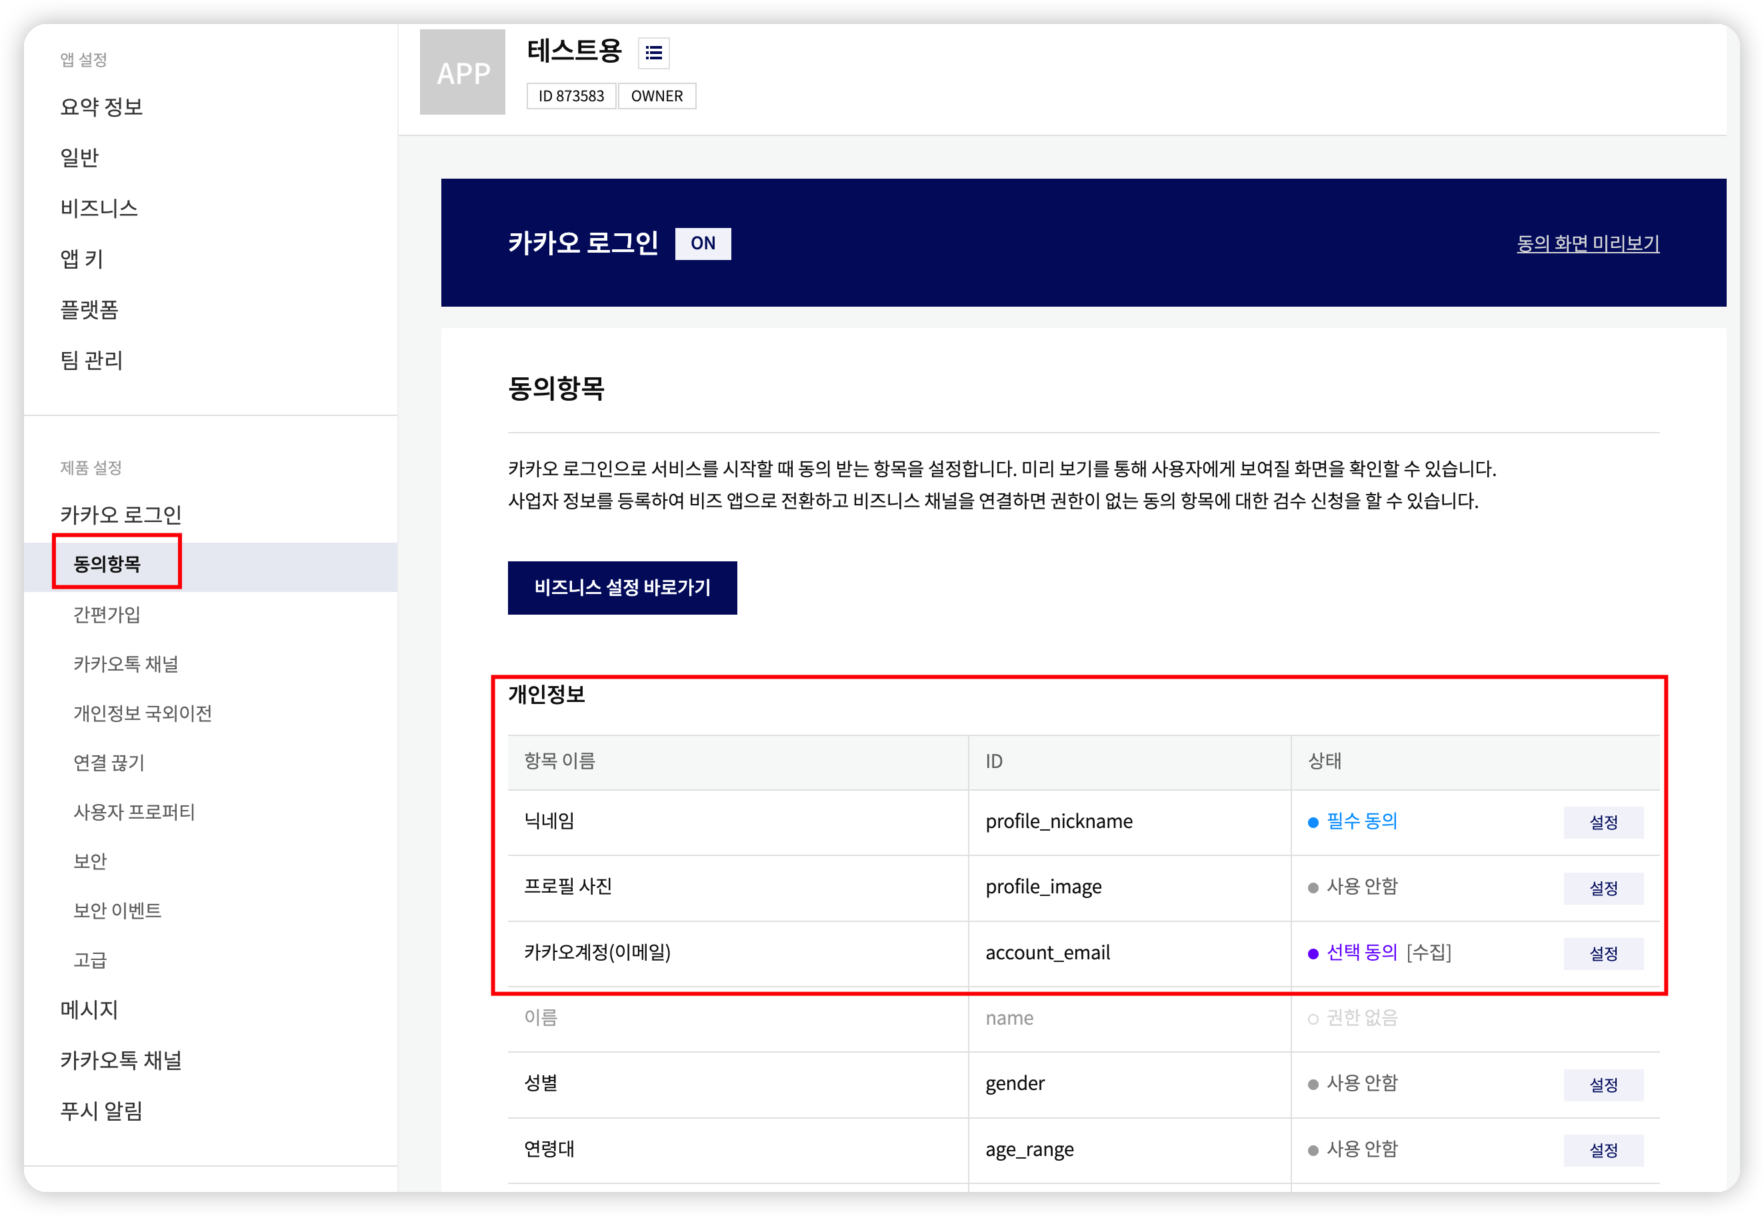Expand 메시지 sidebar section
Image resolution: width=1764 pixels, height=1216 pixels.
pos(89,1009)
